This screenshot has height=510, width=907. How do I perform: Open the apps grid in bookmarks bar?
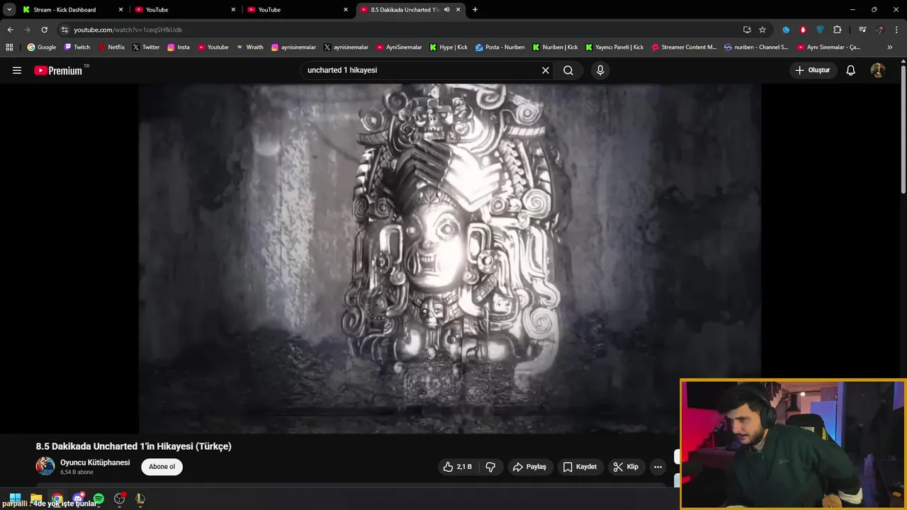[x=9, y=47]
